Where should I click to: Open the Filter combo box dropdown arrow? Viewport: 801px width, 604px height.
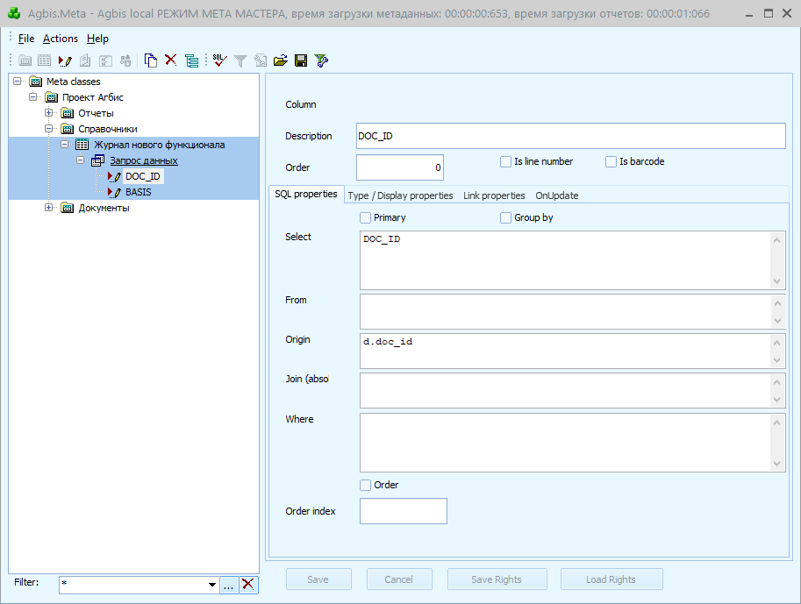pyautogui.click(x=212, y=585)
